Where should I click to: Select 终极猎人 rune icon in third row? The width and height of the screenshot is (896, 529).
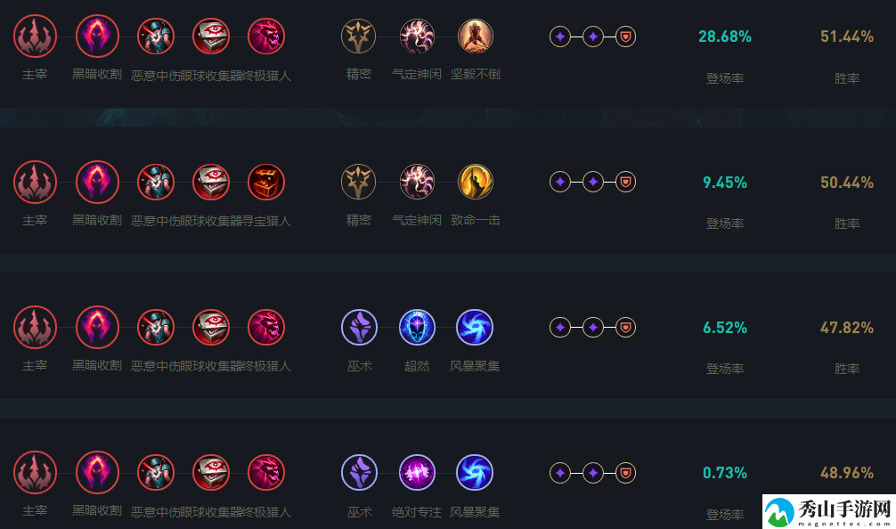click(266, 328)
